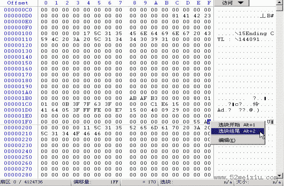Screen dimensions: 284x186
Task: Click the \15Ending C text in the ASCII column
Action: tap(254, 34)
